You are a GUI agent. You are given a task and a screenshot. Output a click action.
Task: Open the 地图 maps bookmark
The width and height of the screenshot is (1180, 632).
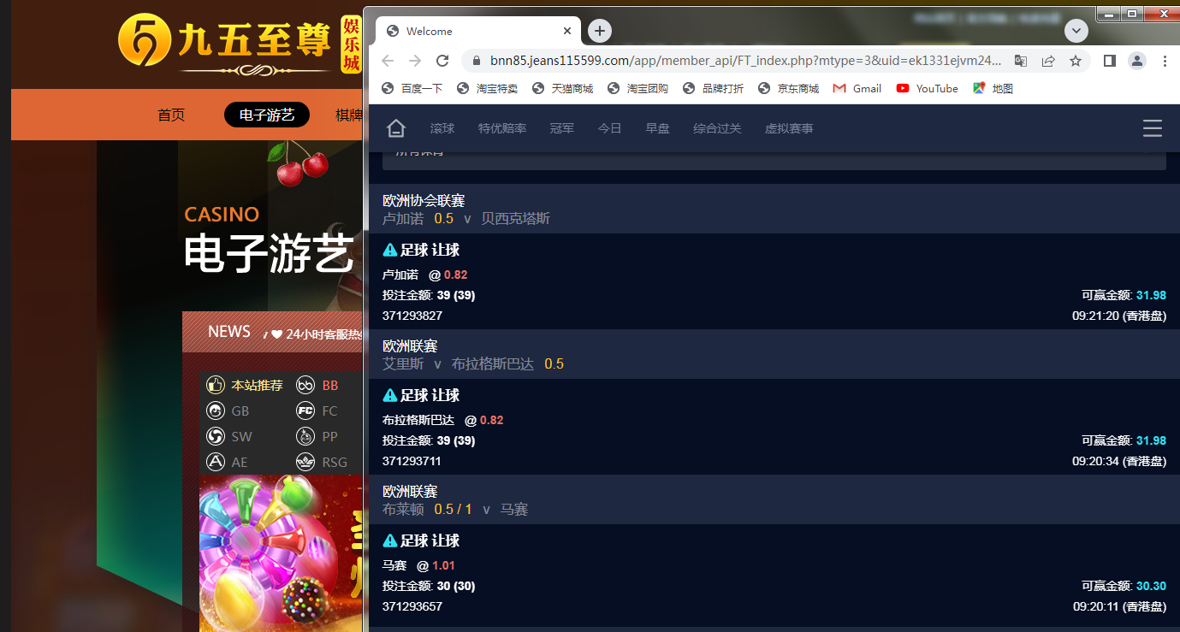click(x=993, y=88)
